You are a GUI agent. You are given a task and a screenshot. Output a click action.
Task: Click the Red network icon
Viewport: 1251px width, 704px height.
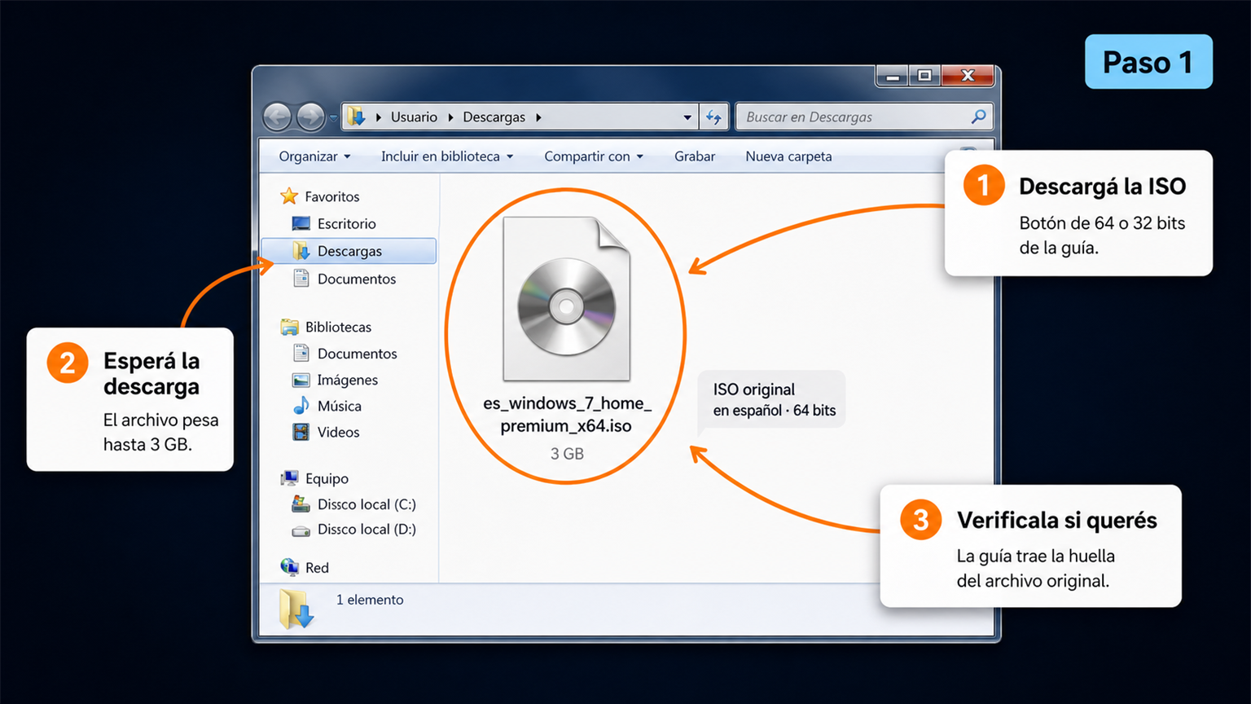[289, 567]
